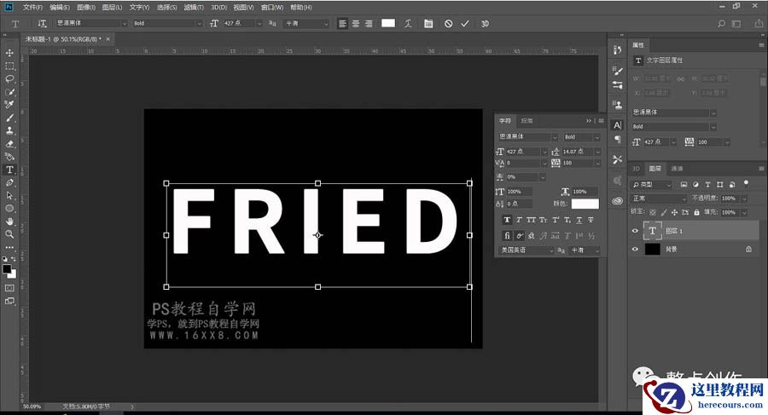Open the Creative Cloud Libraries dock icon
Screen dimensions: 768x415
click(617, 200)
